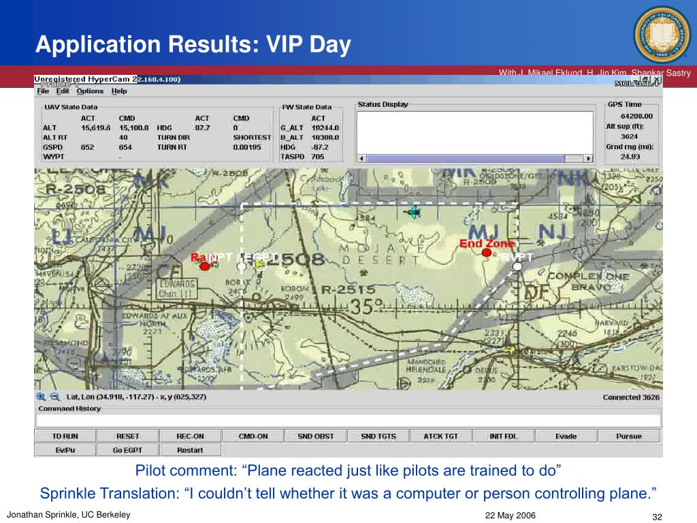Click the TASPD value 705
Screen dimensions: 697x523
(317, 157)
